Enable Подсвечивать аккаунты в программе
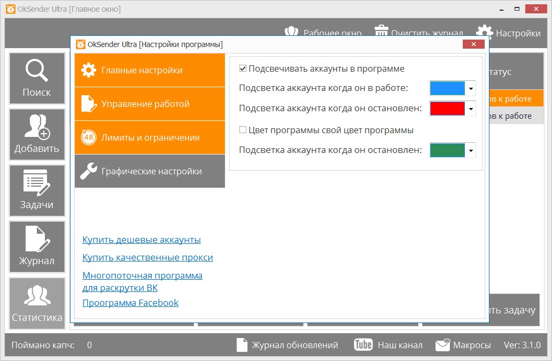The height and width of the screenshot is (361, 552). [x=243, y=68]
